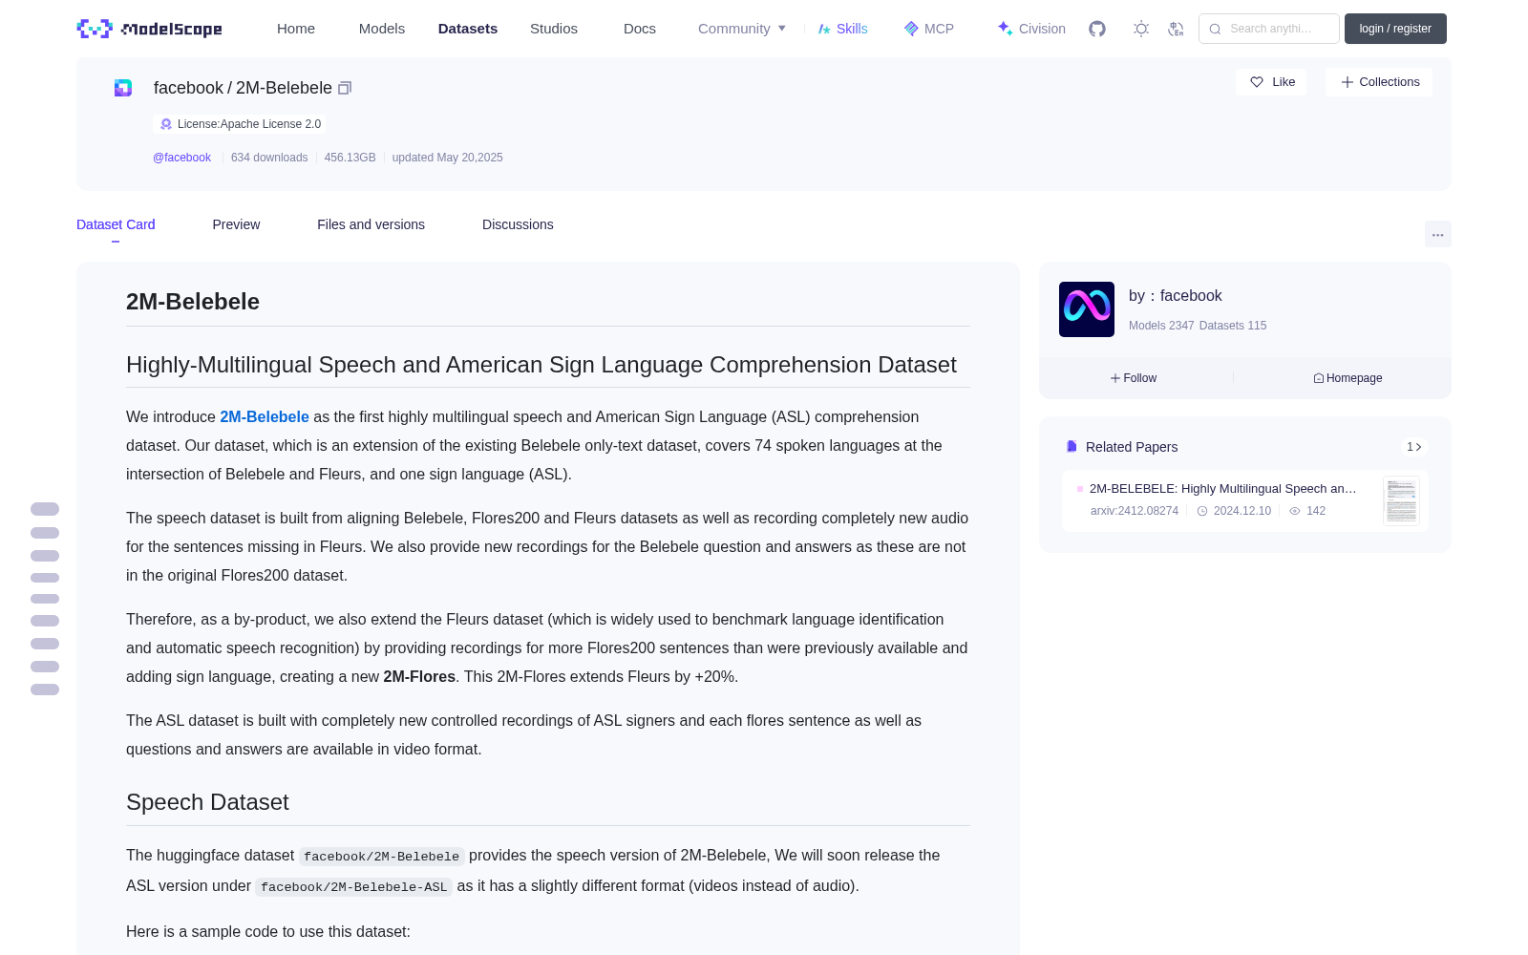1528x955 pixels.
Task: Click the Apache License 2.0 badge
Action: click(240, 124)
